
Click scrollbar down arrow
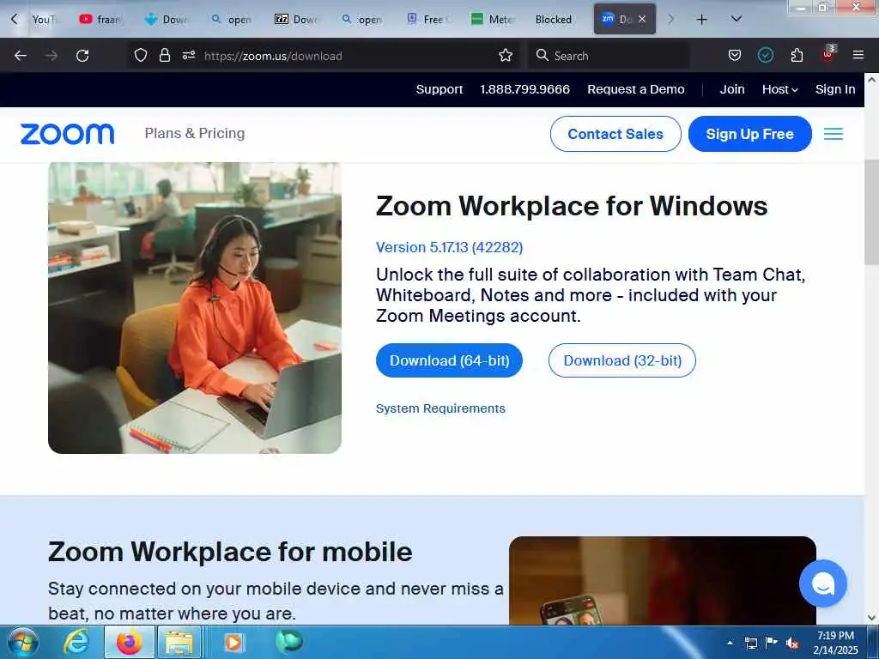coord(871,618)
